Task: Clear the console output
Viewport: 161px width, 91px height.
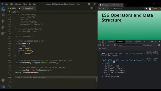Action: point(103,45)
